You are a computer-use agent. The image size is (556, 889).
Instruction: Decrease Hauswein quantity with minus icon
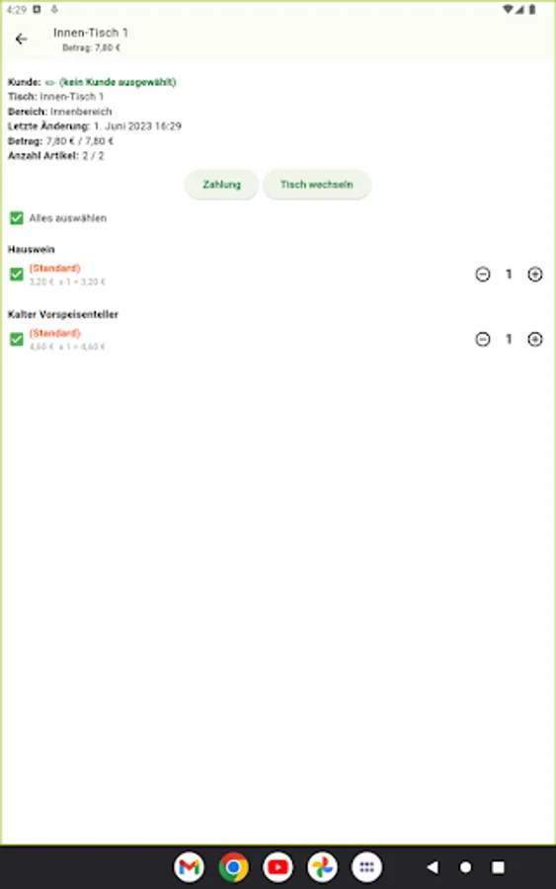click(483, 275)
